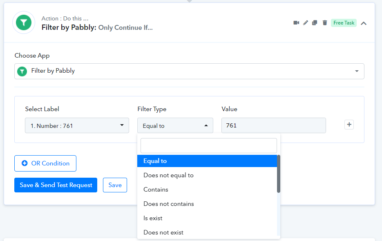Add a condition with the plus button
Screen dimensions: 382x241
[349, 125]
